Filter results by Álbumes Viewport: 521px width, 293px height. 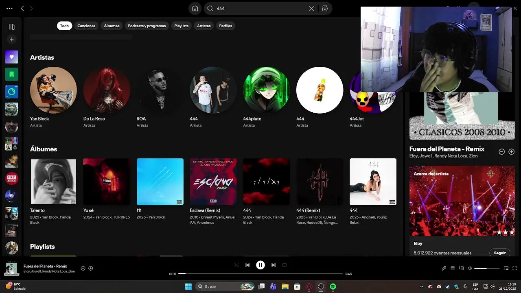[112, 26]
